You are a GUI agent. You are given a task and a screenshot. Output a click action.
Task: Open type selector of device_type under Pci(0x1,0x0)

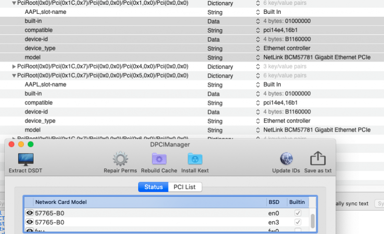(x=258, y=48)
